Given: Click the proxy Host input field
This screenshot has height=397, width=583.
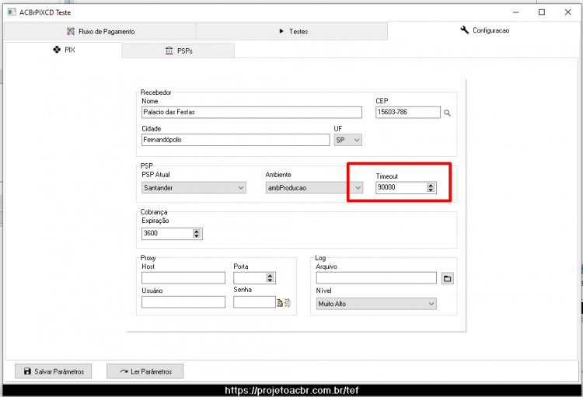Looking at the screenshot, I should point(183,277).
